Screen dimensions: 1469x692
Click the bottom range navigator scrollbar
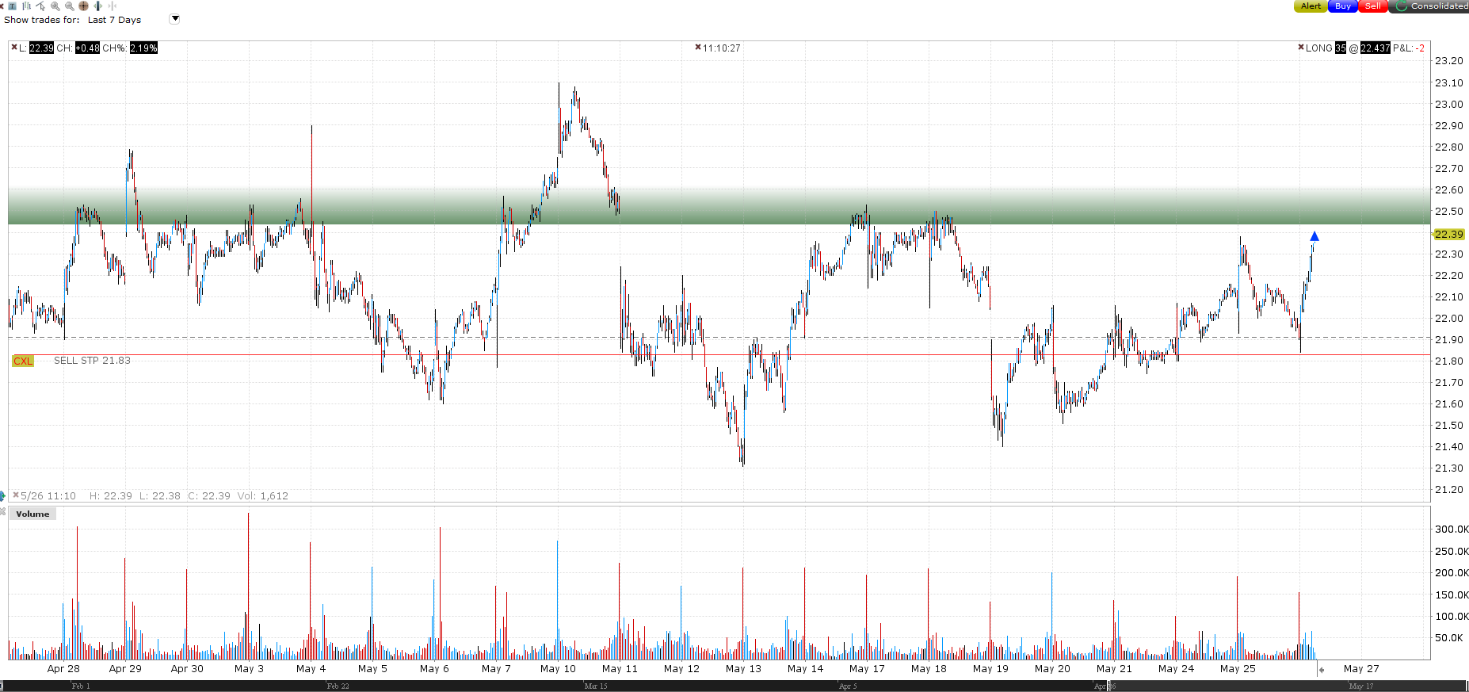click(x=734, y=686)
